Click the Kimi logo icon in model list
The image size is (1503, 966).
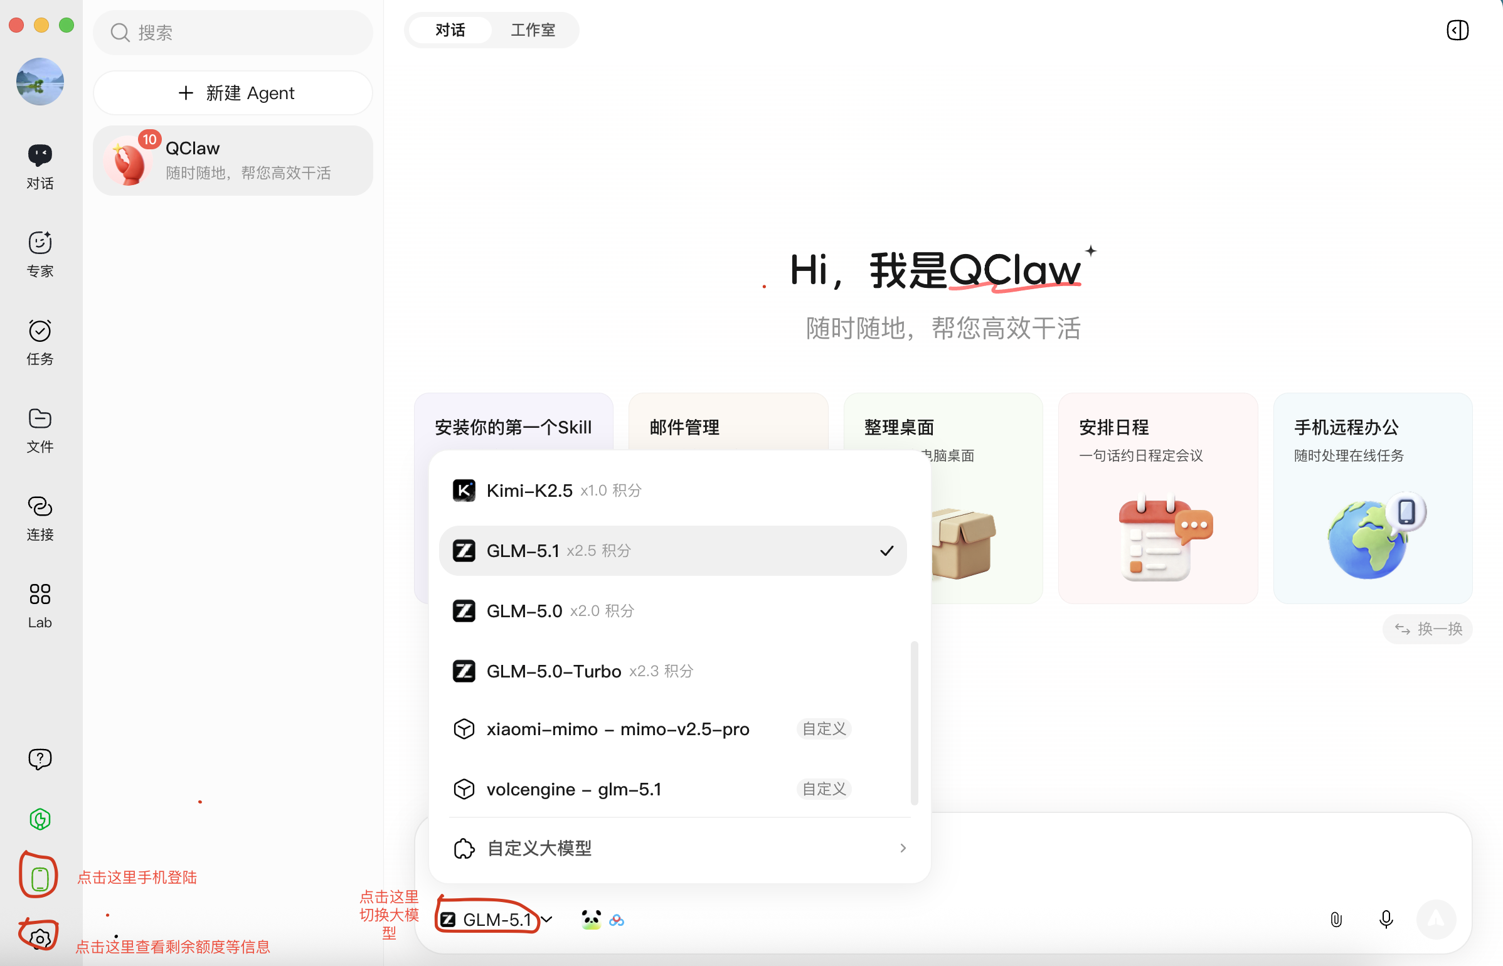[x=464, y=491]
